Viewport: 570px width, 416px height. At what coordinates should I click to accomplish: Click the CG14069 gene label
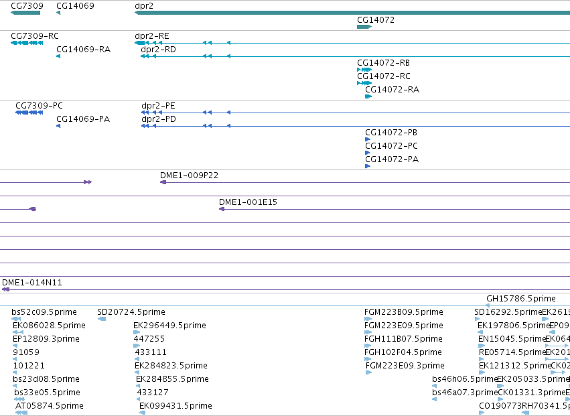75,6
